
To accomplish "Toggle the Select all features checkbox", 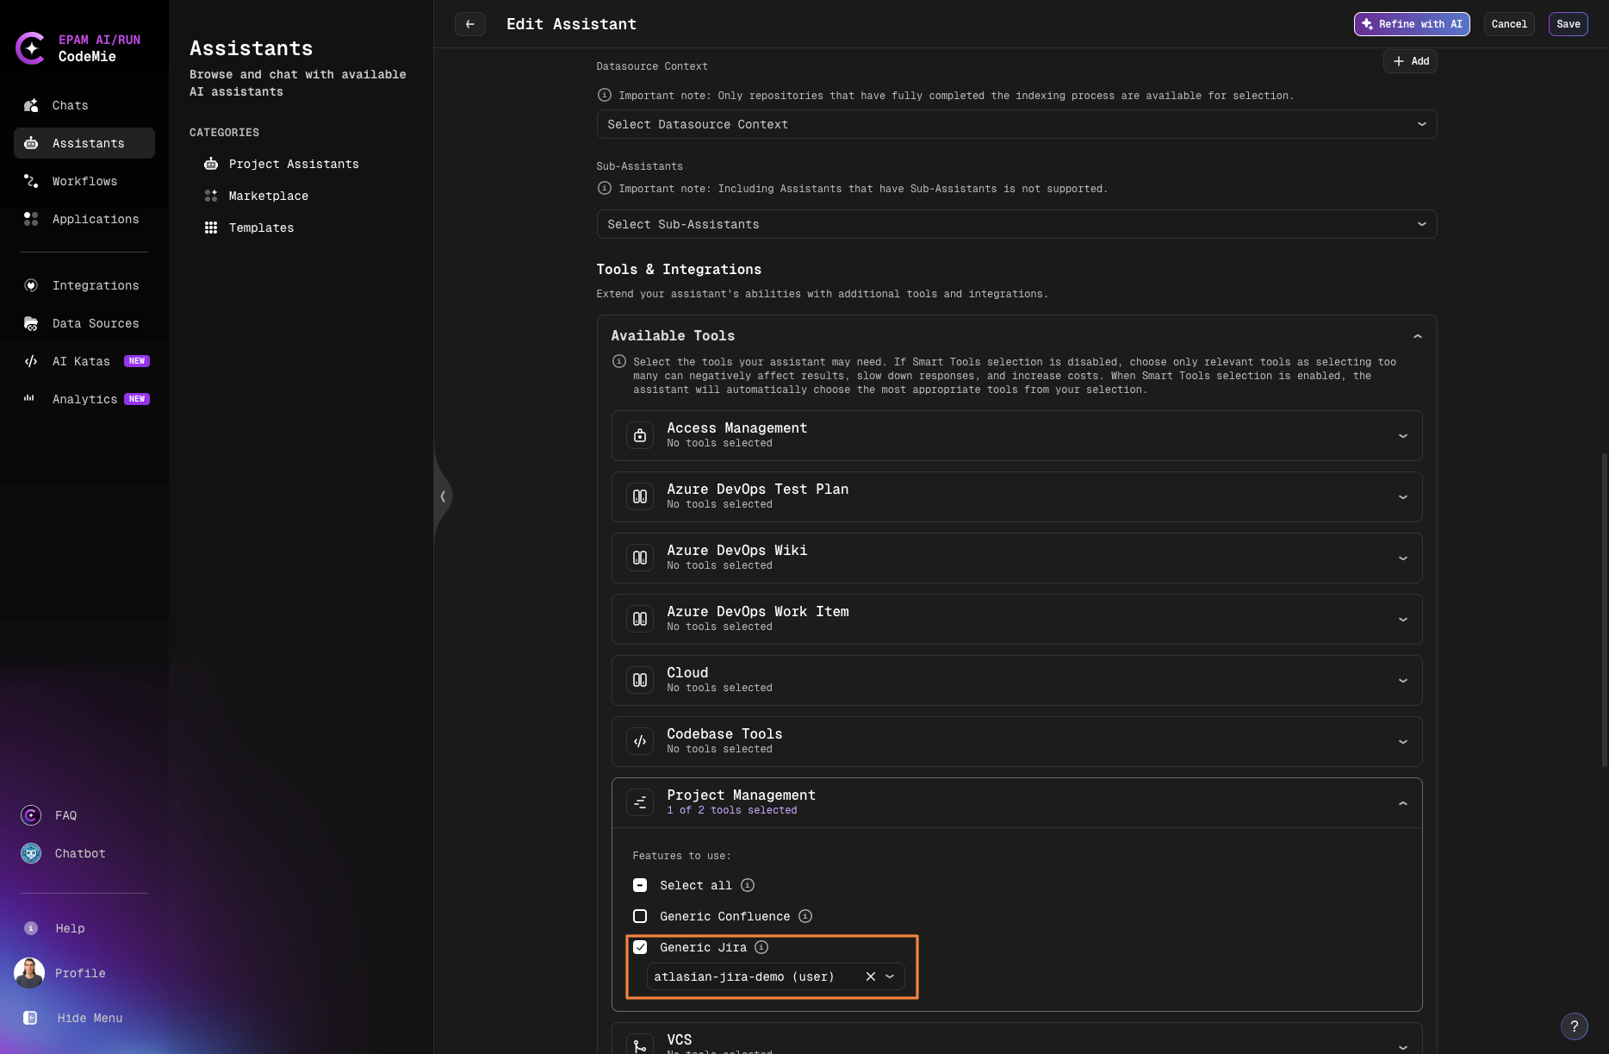I will click(x=640, y=885).
